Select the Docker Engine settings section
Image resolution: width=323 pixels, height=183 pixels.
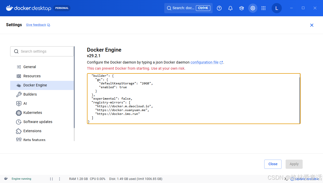pyautogui.click(x=42, y=85)
